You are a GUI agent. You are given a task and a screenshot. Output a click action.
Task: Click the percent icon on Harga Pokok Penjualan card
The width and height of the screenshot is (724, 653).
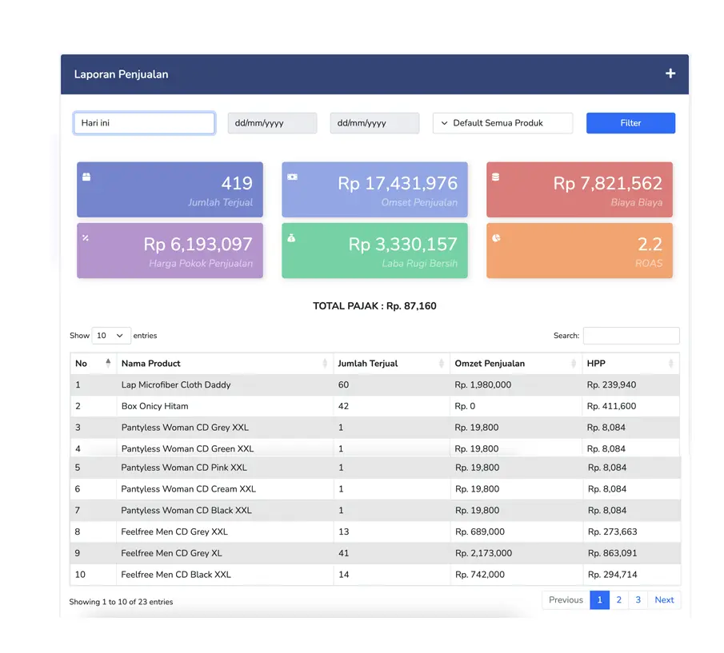click(86, 237)
